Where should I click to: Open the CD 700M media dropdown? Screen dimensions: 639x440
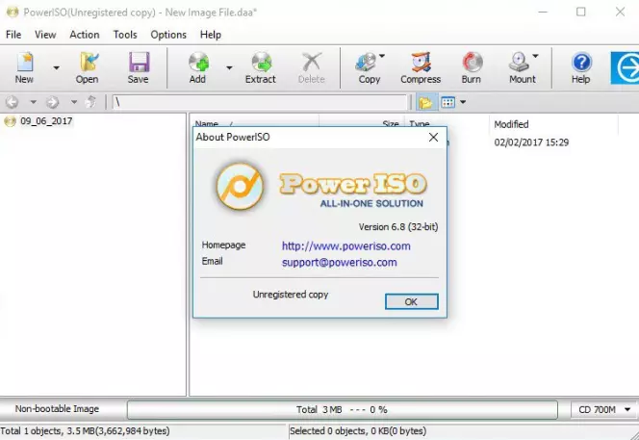tap(604, 409)
